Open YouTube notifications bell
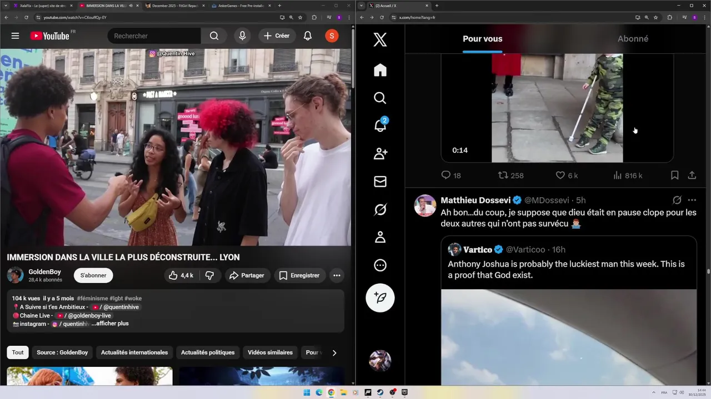This screenshot has height=399, width=711. coord(308,36)
